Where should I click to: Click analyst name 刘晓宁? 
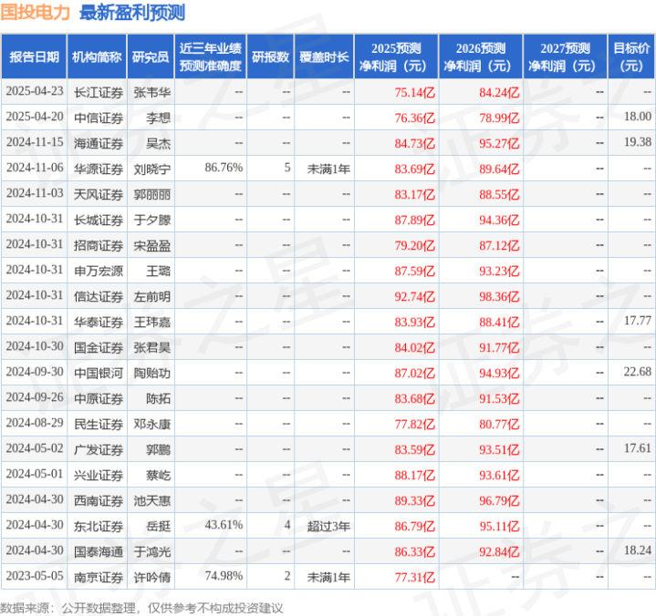pos(152,169)
